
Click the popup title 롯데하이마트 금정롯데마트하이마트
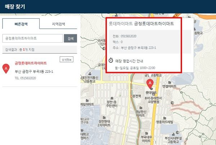pos(141,23)
